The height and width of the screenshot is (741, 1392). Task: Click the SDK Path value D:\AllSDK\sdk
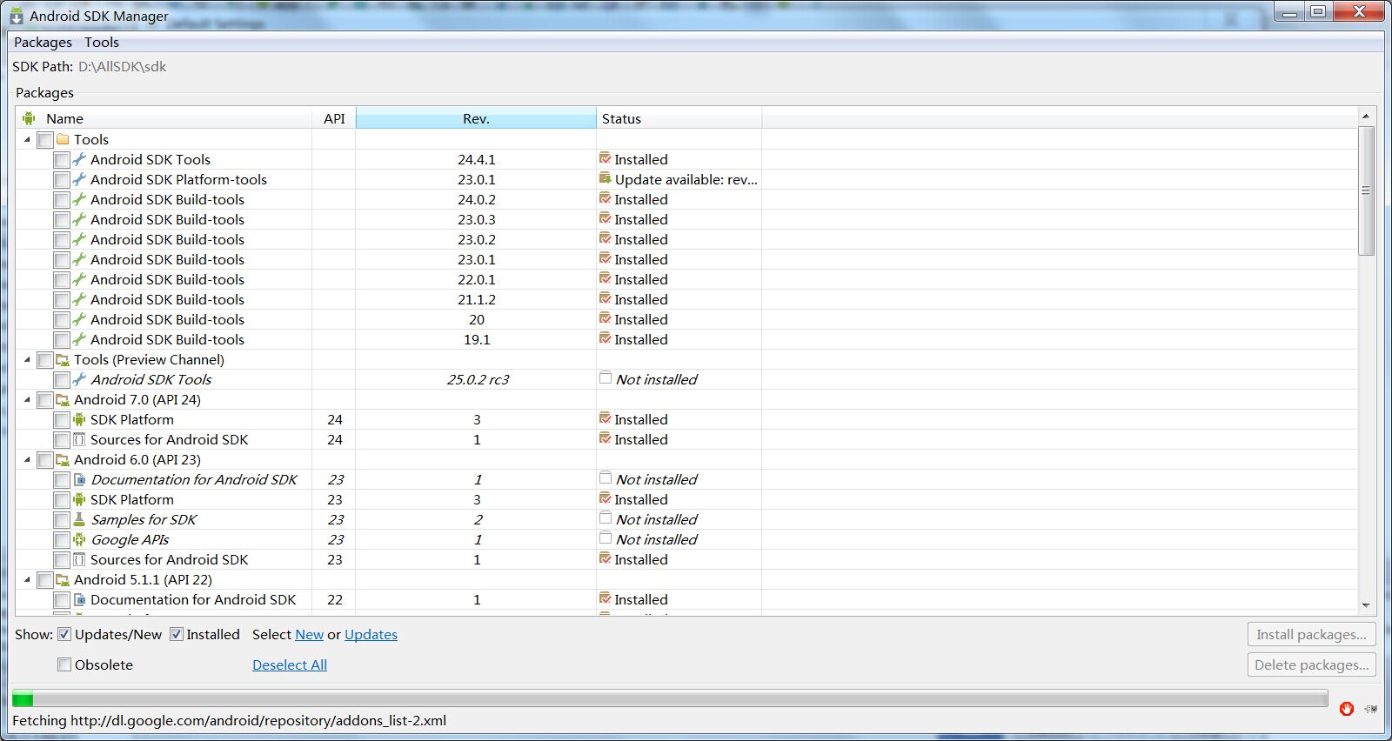pos(122,66)
